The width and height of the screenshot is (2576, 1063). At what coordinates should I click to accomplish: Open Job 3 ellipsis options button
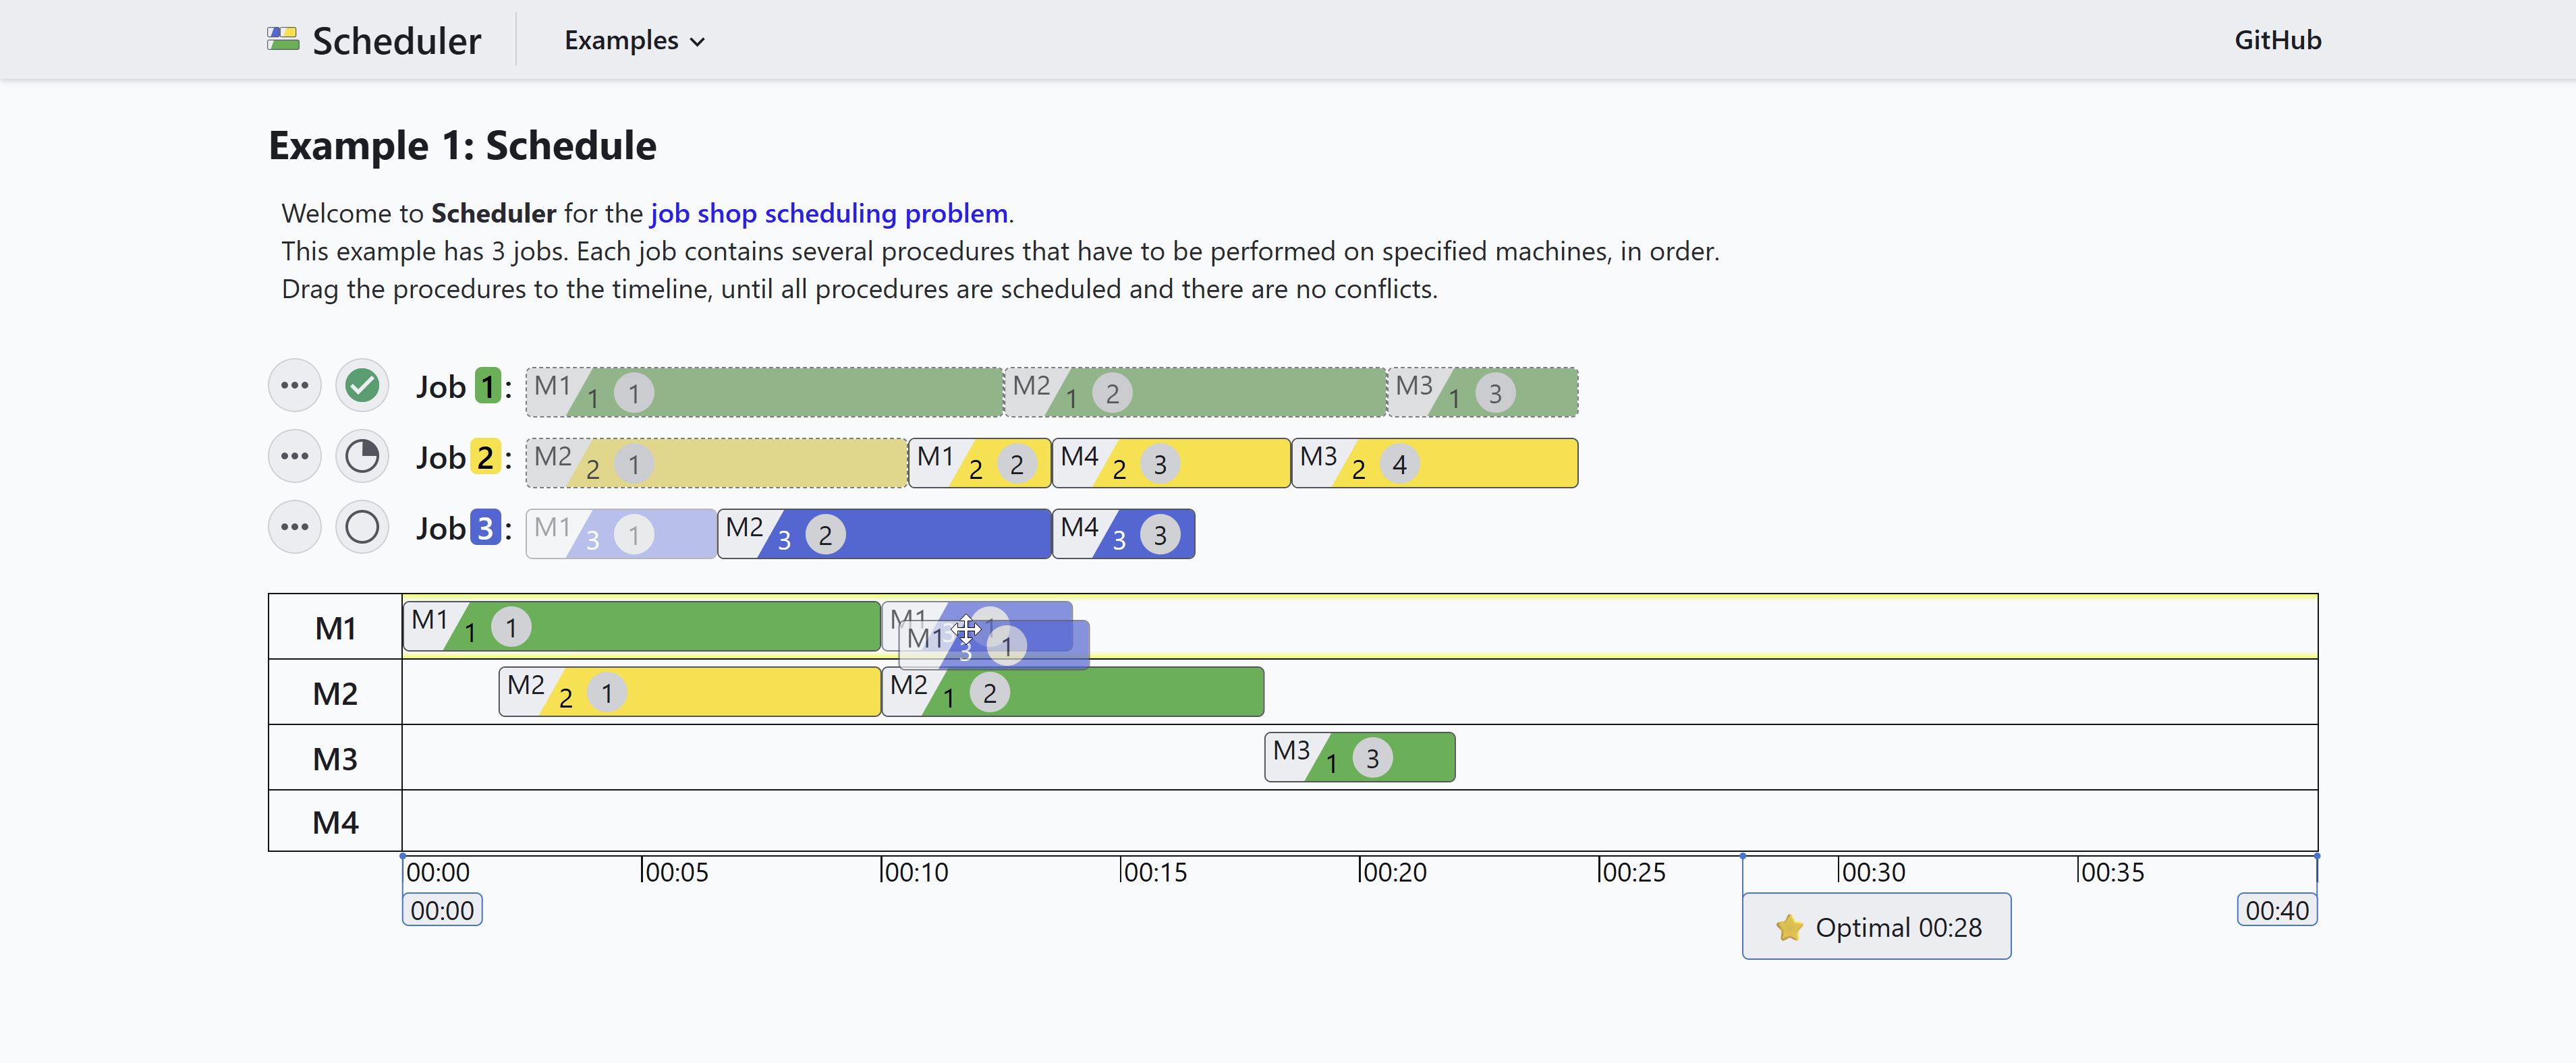coord(294,527)
